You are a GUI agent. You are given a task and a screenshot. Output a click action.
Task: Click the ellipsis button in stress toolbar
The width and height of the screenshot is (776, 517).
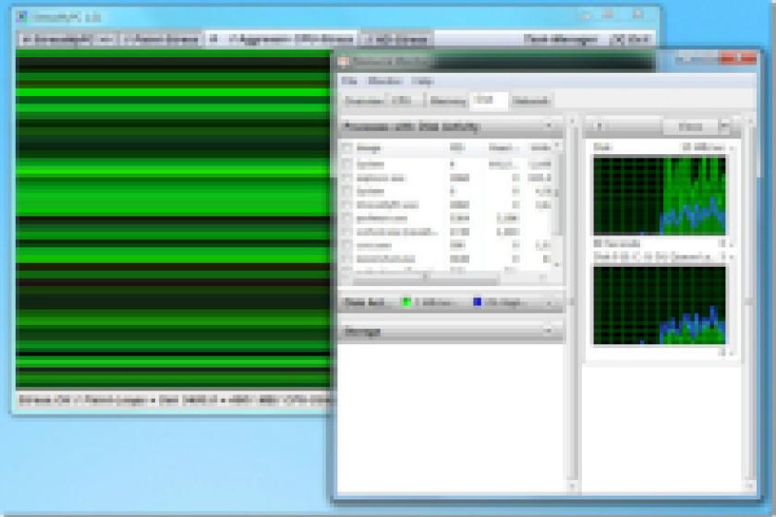point(105,40)
